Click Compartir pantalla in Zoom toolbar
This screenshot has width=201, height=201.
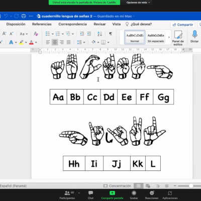point(112,195)
